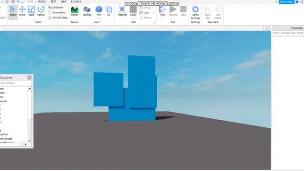This screenshot has height=171, width=304.
Task: Click the Stop test button
Action: coord(183,11)
